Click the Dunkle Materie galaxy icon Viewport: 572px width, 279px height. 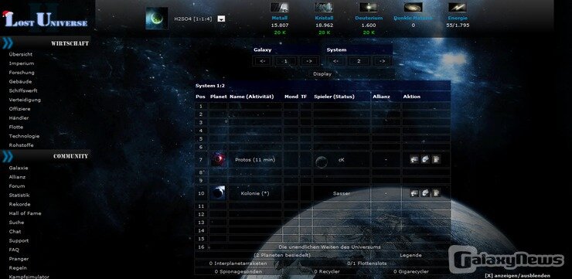point(413,7)
